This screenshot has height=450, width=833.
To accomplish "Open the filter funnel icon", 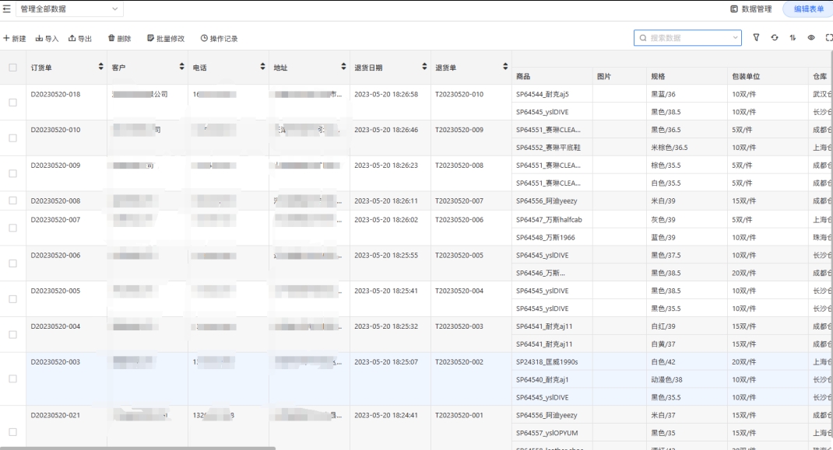I will pyautogui.click(x=756, y=38).
